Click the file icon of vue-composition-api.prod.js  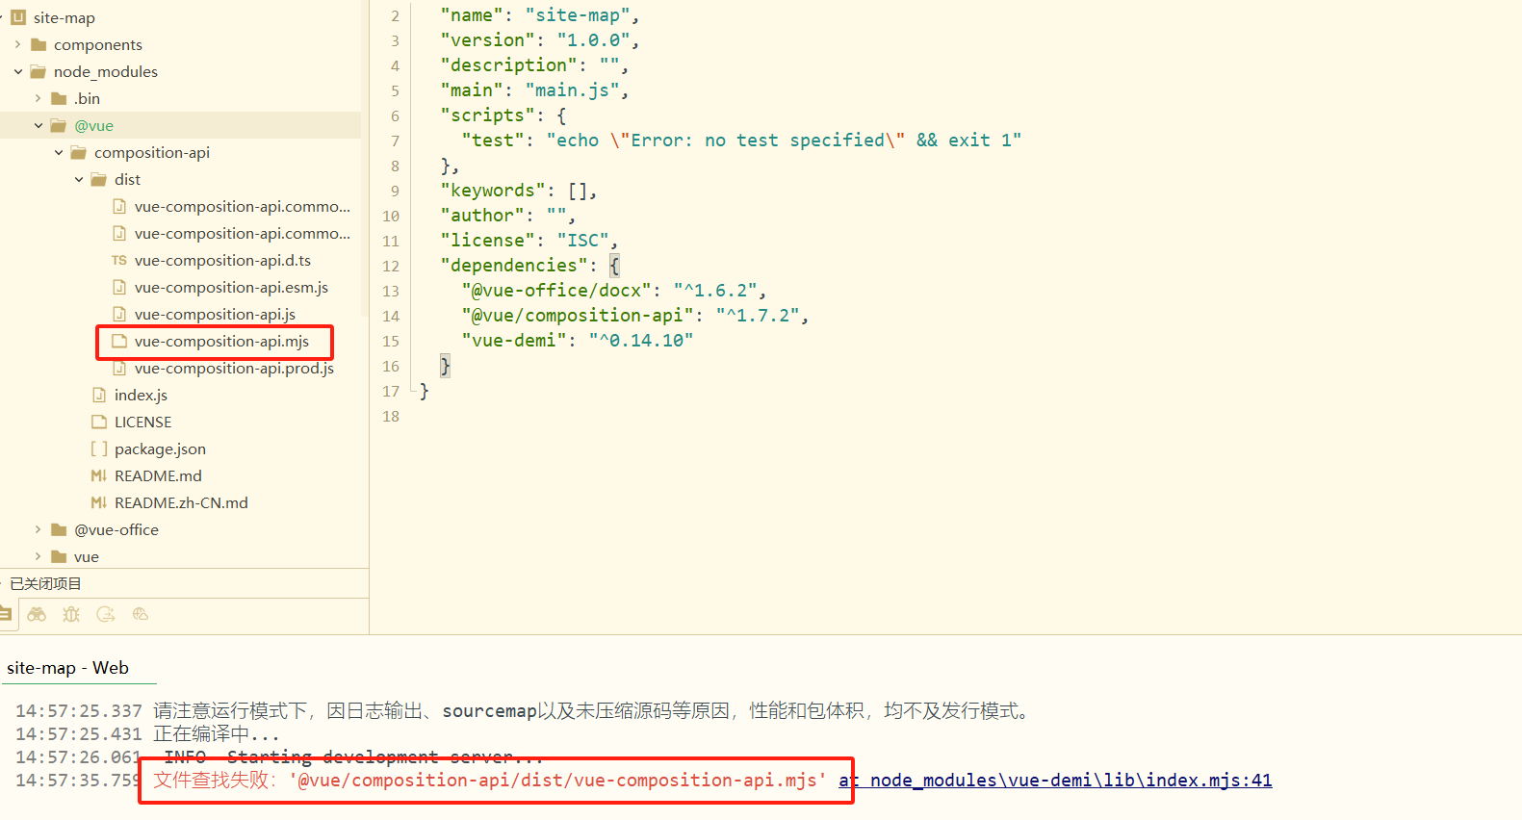tap(119, 368)
